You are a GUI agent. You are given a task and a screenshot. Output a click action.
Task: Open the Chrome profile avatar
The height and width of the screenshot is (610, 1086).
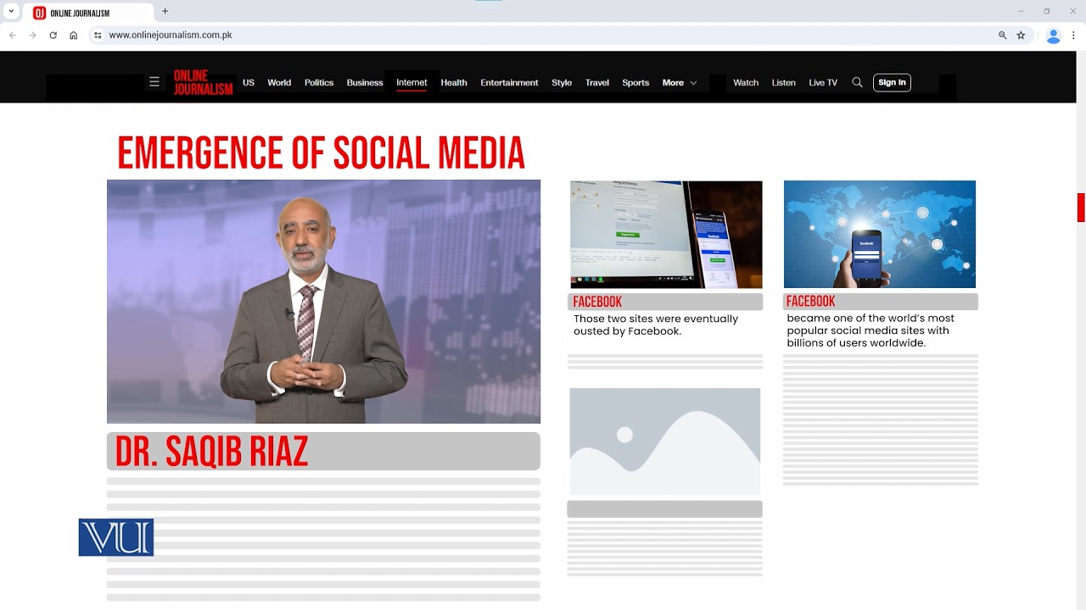[1054, 36]
